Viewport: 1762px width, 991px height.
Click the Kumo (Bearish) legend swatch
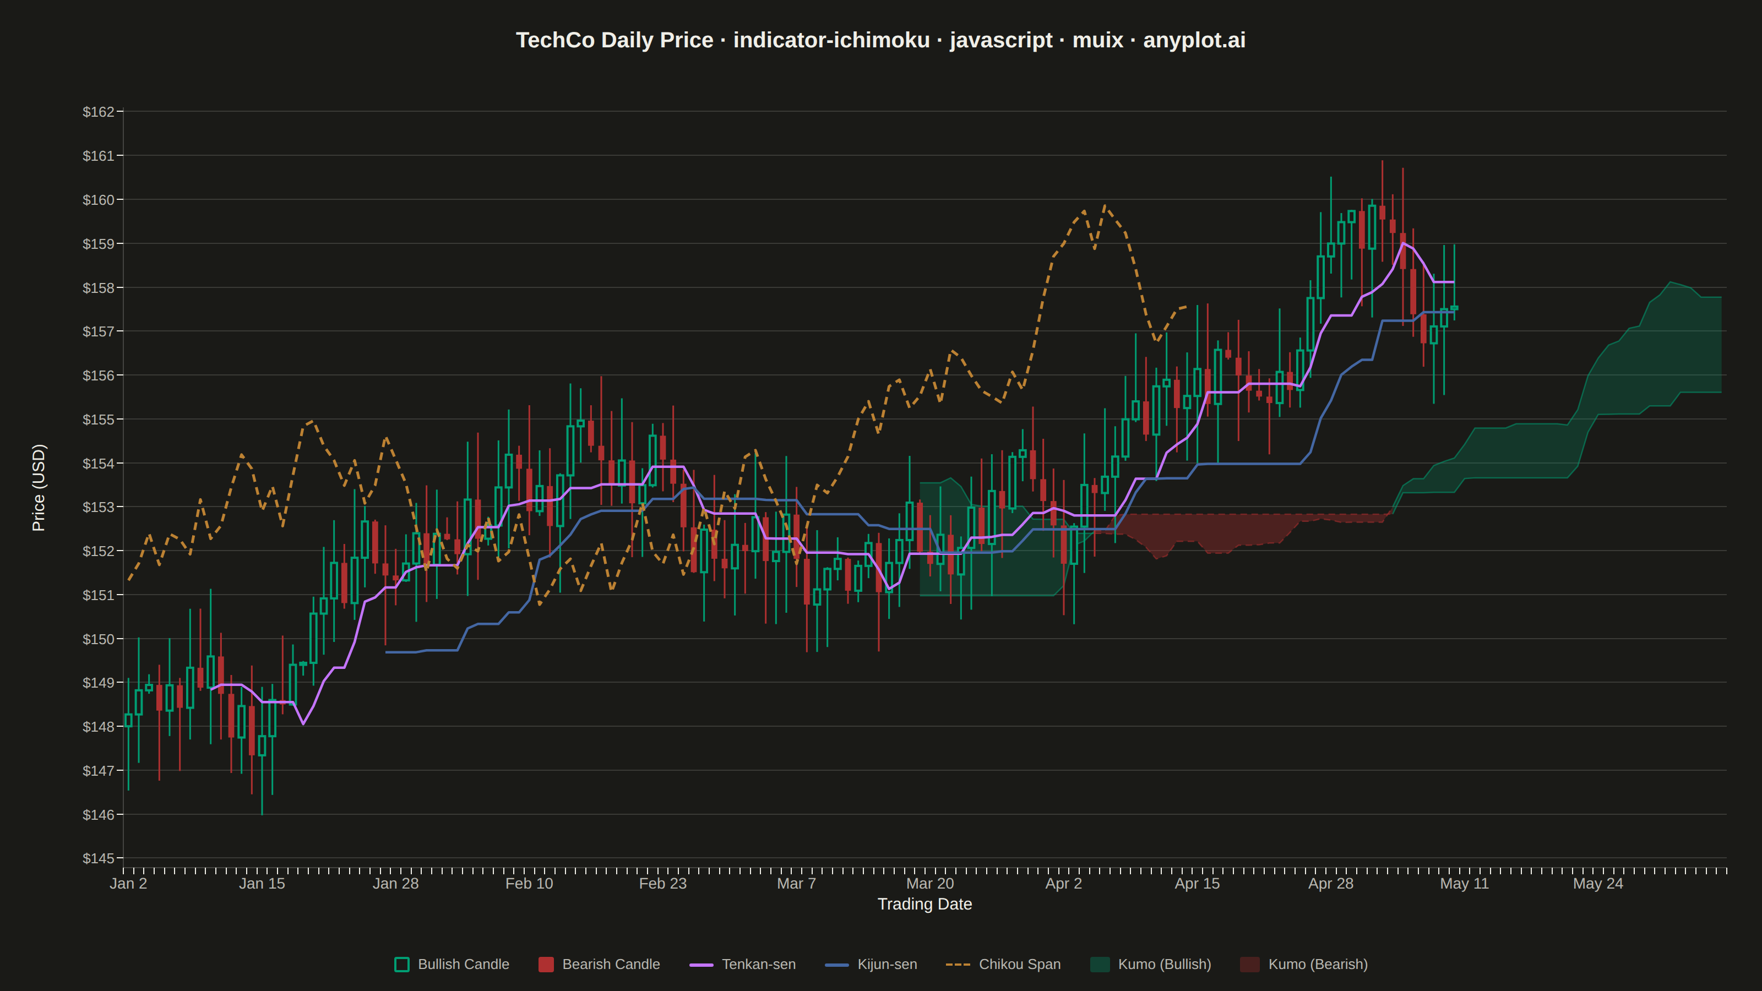[x=1250, y=965]
